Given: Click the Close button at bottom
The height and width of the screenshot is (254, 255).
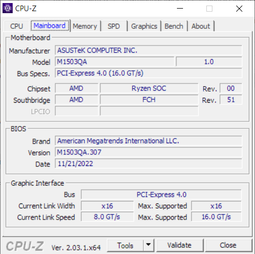Looking at the screenshot, I should click(x=228, y=245).
